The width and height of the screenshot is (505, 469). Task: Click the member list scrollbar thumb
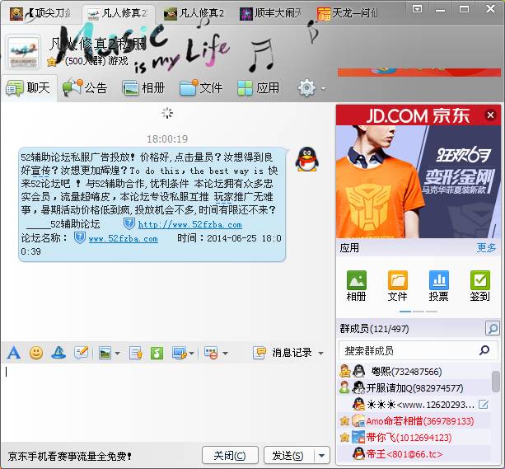coord(496,382)
